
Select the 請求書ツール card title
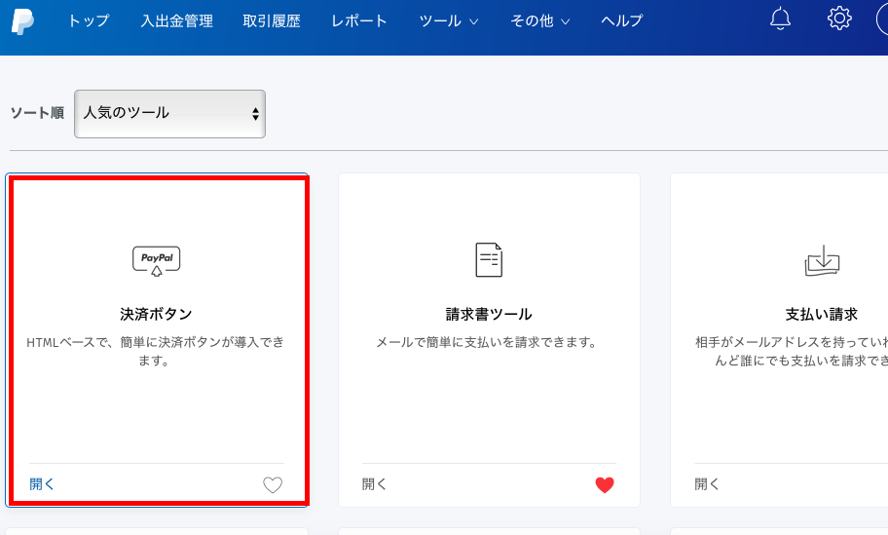(x=489, y=314)
